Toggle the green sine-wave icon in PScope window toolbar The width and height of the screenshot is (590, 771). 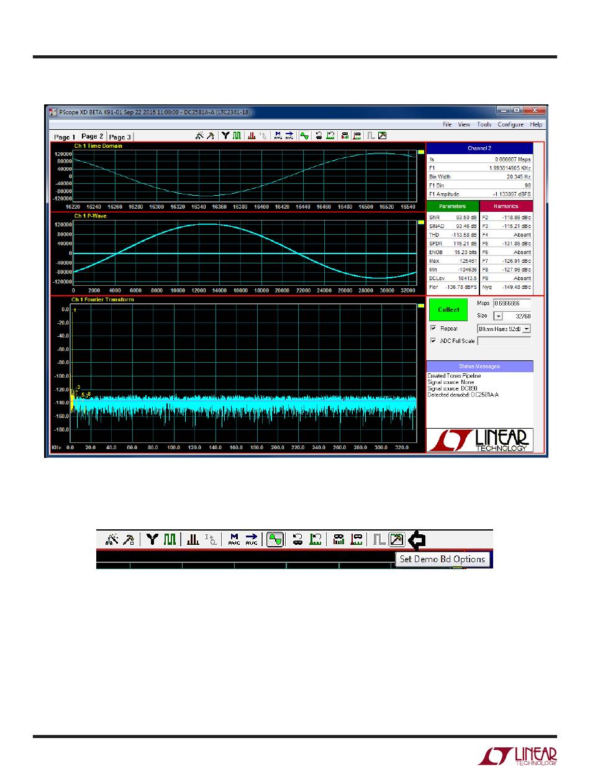tap(304, 135)
